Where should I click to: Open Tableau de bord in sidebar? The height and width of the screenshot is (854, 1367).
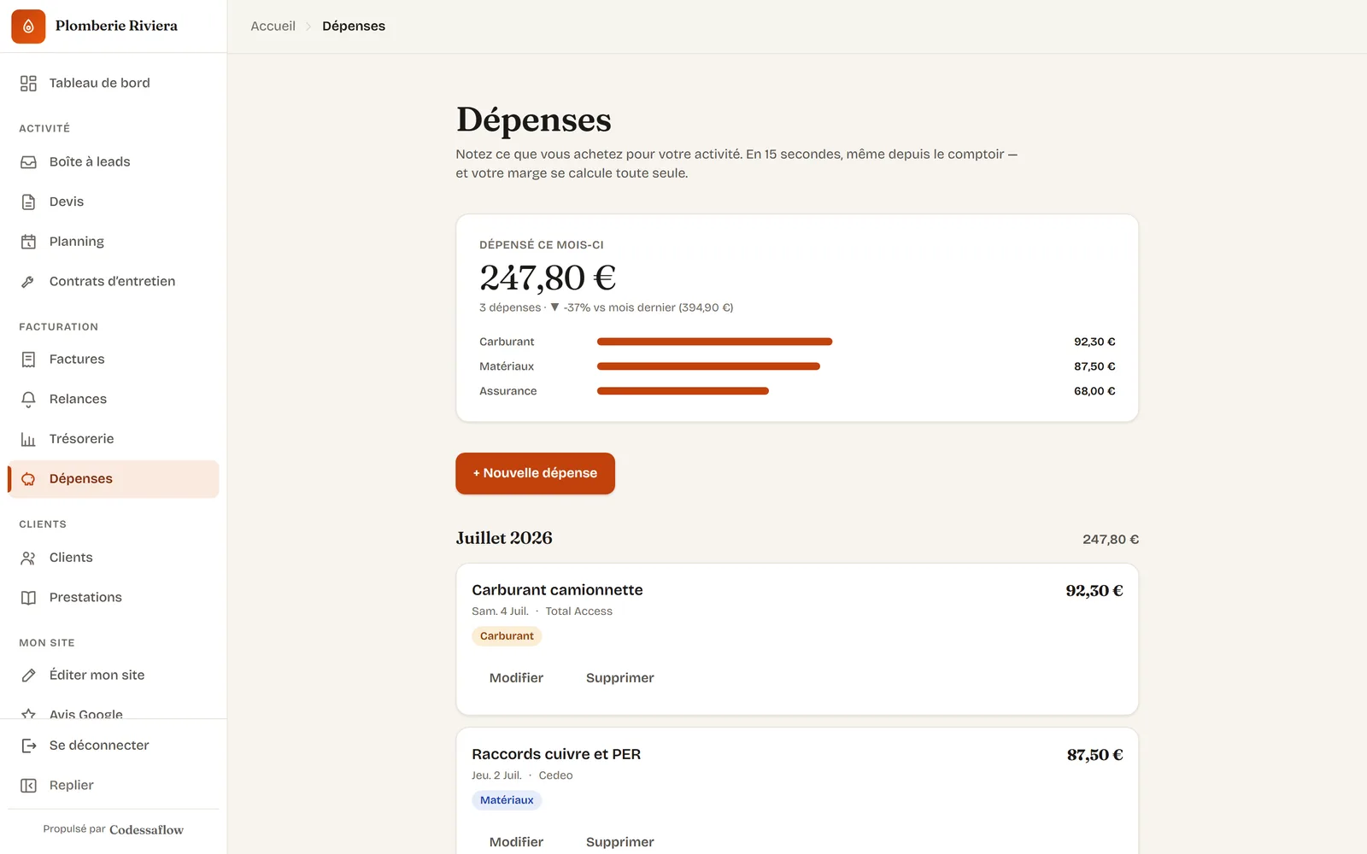[114, 83]
